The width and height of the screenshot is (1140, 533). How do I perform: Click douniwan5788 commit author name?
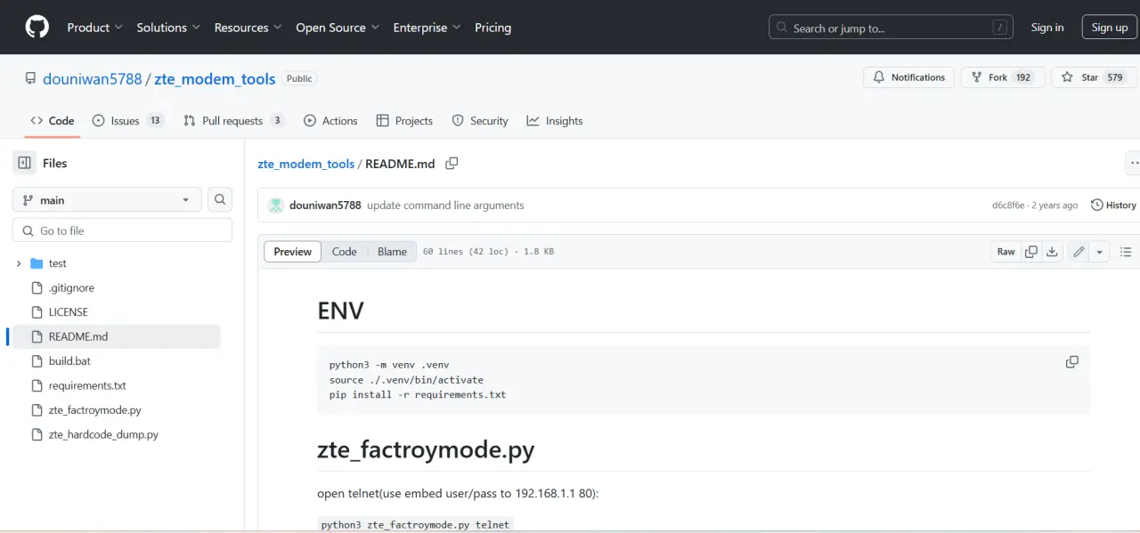click(x=325, y=206)
